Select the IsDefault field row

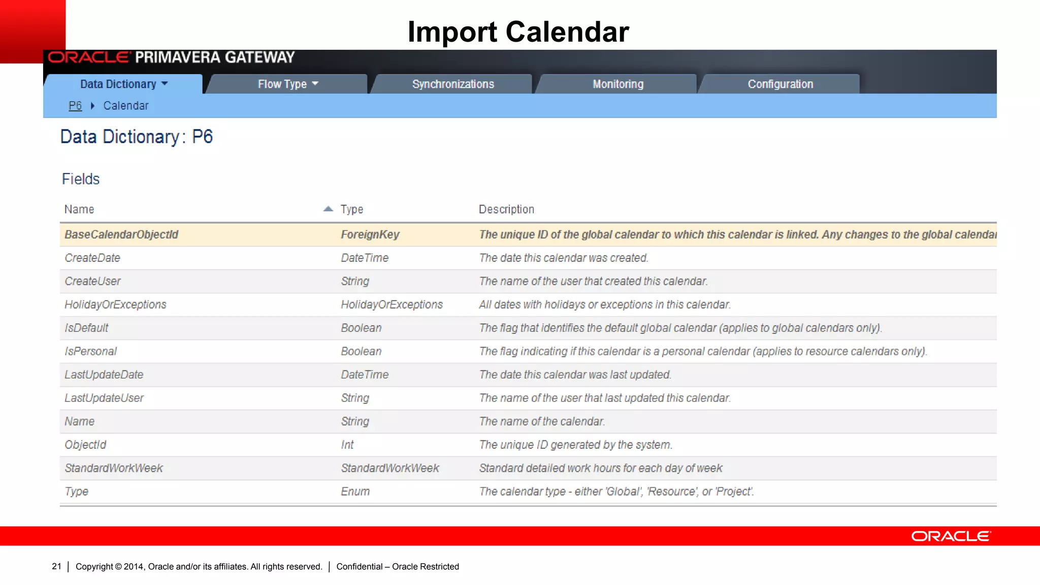click(528, 328)
